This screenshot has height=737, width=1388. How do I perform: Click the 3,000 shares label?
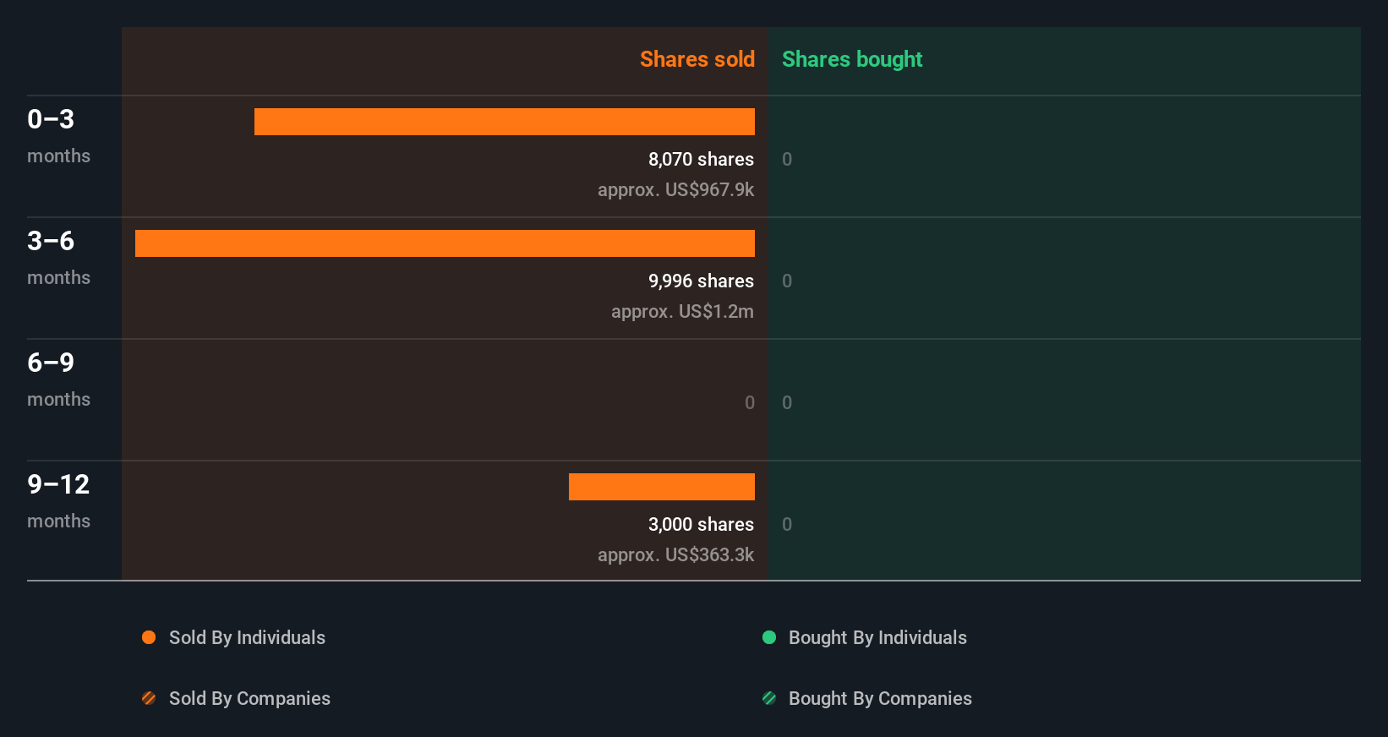point(701,524)
